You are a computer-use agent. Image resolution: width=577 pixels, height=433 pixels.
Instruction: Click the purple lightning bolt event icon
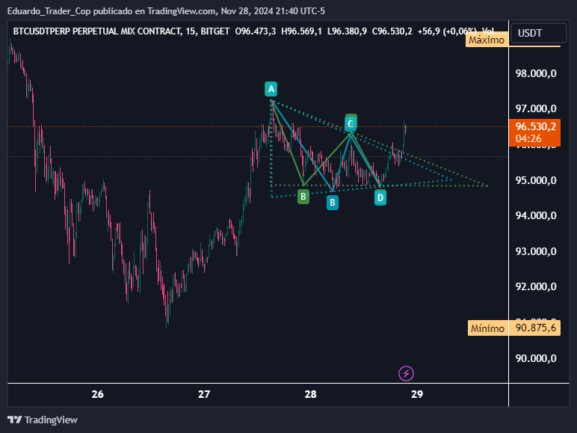(406, 373)
